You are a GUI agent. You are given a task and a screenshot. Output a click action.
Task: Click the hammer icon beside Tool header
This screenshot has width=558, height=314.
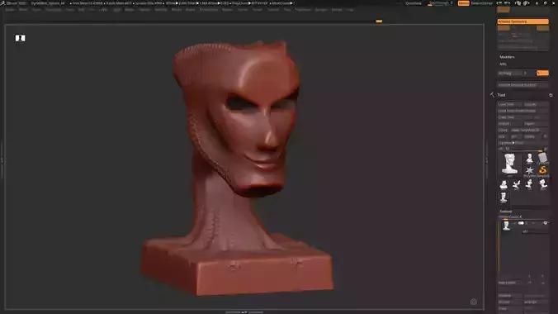pos(492,95)
